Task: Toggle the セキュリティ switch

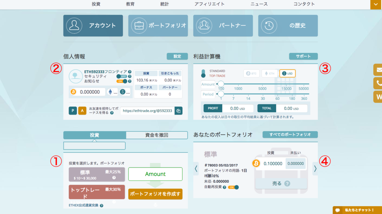Action: click(122, 77)
